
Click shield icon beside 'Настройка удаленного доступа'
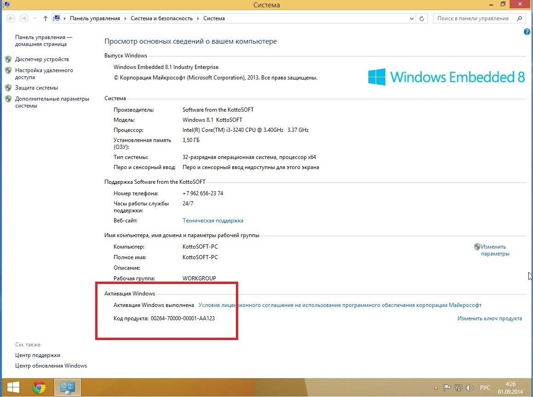(x=8, y=70)
